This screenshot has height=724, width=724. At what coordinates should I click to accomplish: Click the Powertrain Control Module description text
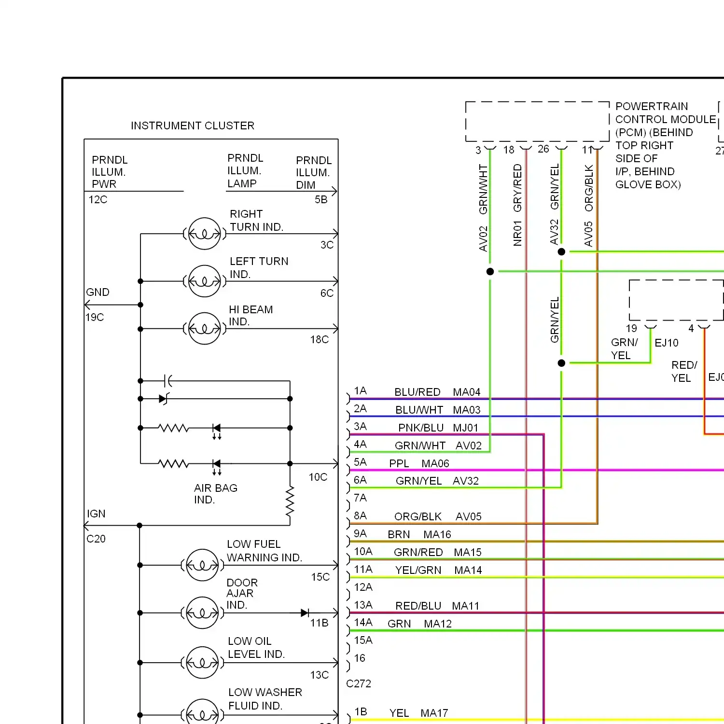pos(665,145)
